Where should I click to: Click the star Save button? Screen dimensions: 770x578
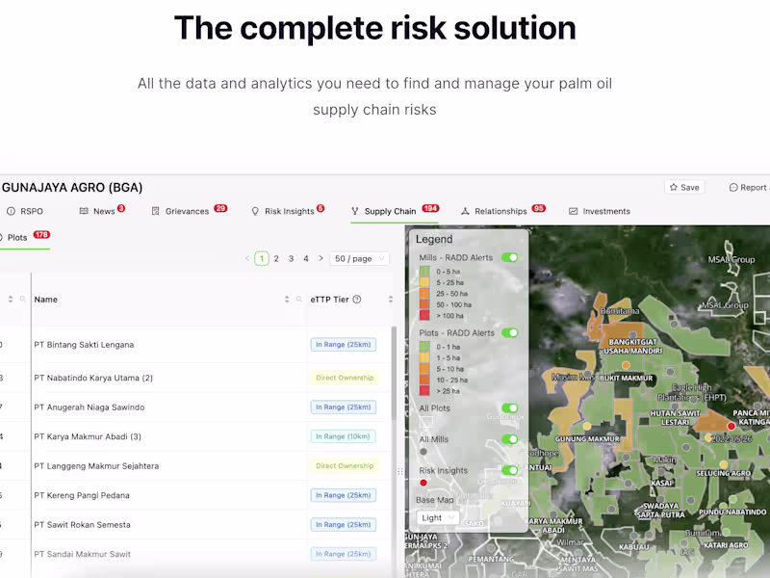[x=684, y=187]
